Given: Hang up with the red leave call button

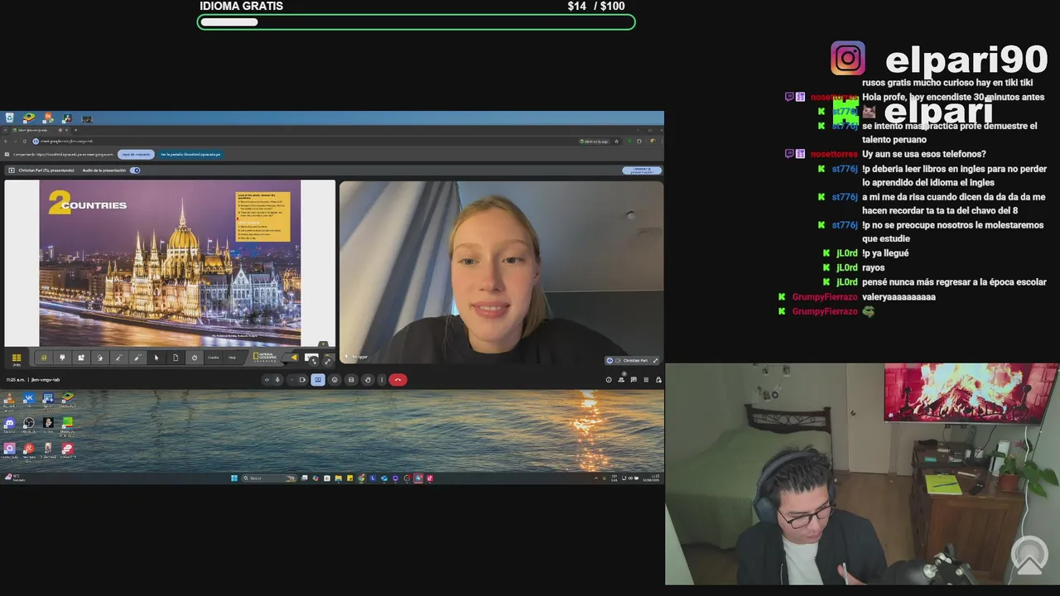Looking at the screenshot, I should (x=397, y=380).
